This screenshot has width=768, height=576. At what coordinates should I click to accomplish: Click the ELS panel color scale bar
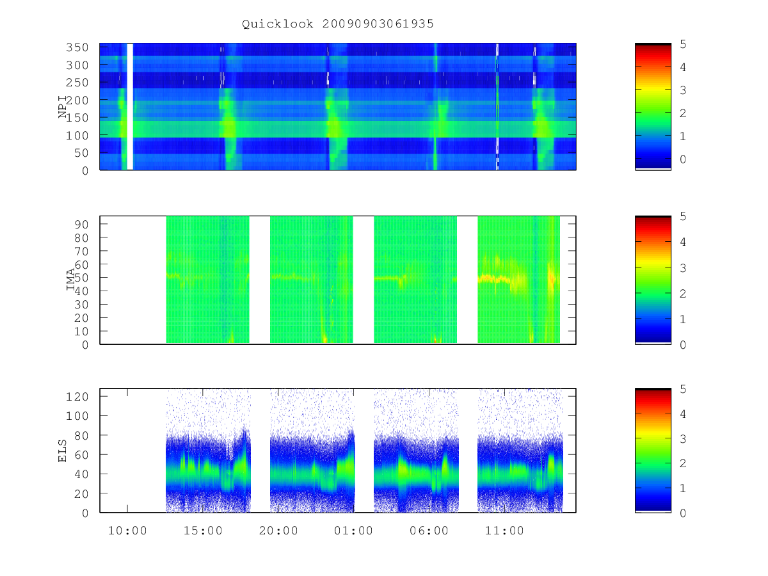pyautogui.click(x=653, y=451)
